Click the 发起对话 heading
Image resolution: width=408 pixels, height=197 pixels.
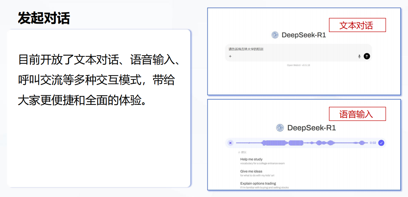[x=44, y=18]
